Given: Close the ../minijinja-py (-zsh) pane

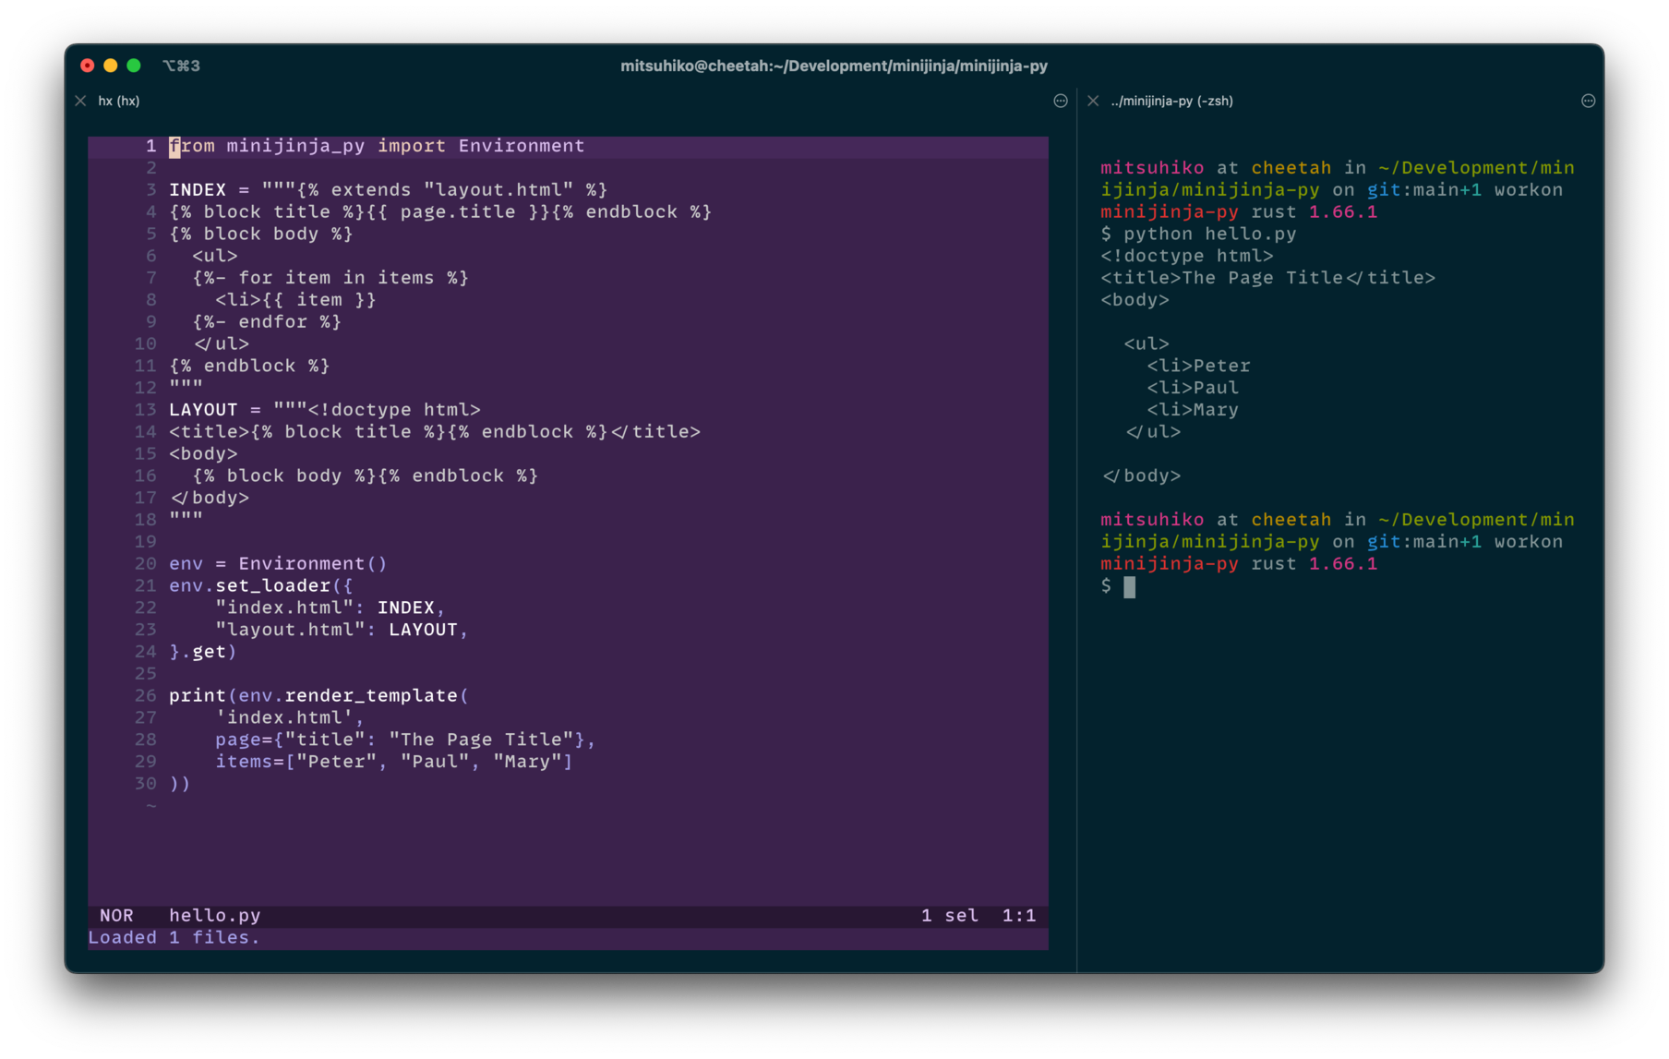Looking at the screenshot, I should (x=1093, y=101).
